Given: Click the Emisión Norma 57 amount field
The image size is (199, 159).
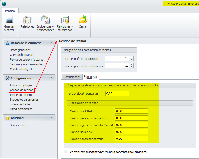Looking at the screenshot, I should pyautogui.click(x=131, y=132).
